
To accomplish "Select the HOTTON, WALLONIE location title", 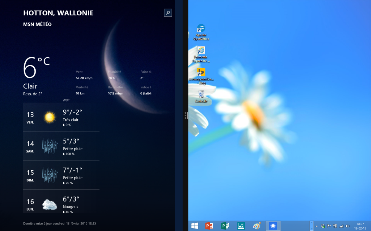I will pyautogui.click(x=58, y=13).
